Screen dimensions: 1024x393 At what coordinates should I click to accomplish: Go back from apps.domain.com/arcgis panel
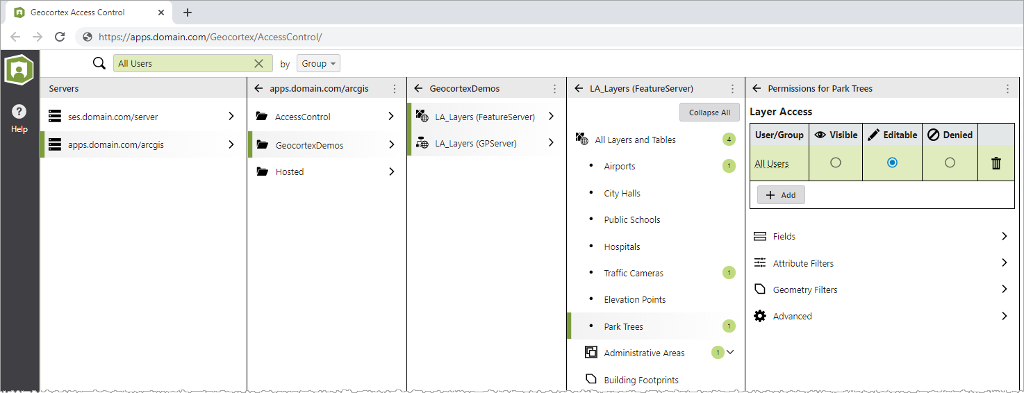[258, 89]
